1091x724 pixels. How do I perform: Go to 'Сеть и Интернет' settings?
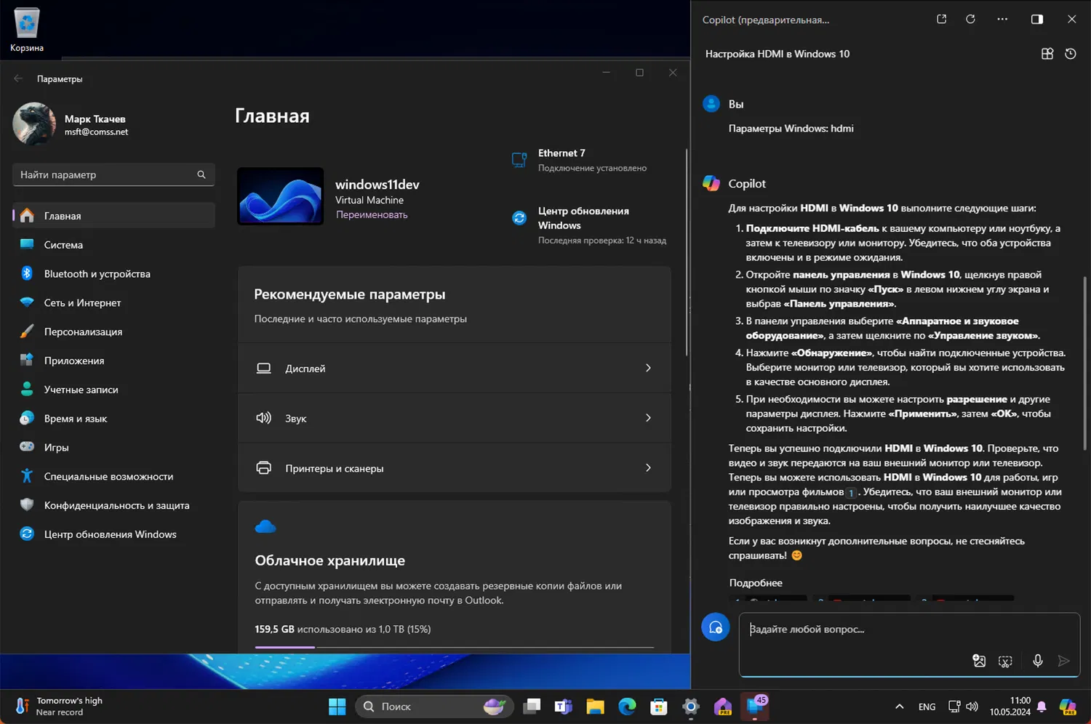click(x=113, y=302)
